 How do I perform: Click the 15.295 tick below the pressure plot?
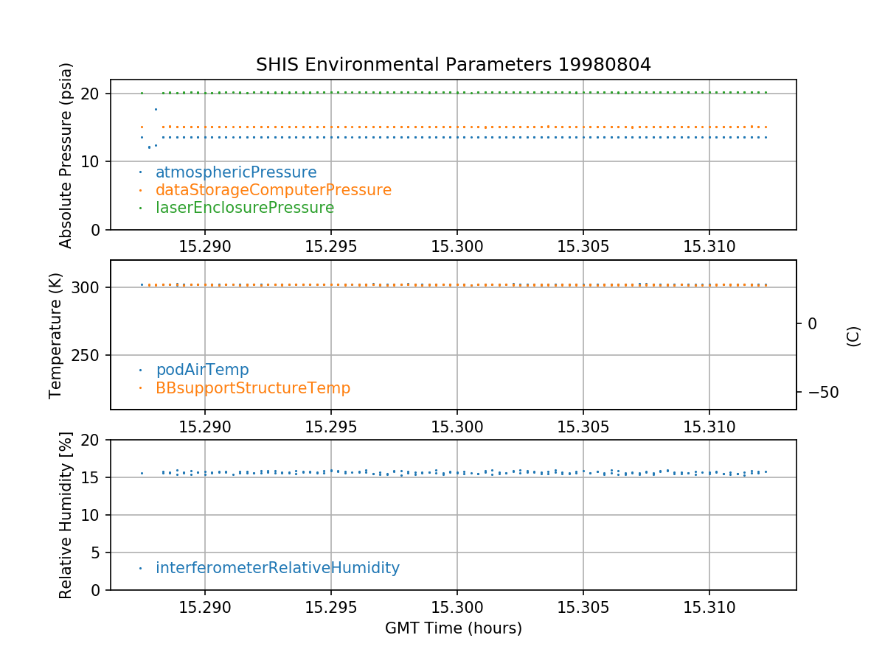[x=330, y=246]
